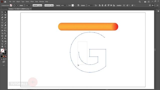The width and height of the screenshot is (160, 90).
Task: Go to the Home screen
Action: (x=5, y=2)
